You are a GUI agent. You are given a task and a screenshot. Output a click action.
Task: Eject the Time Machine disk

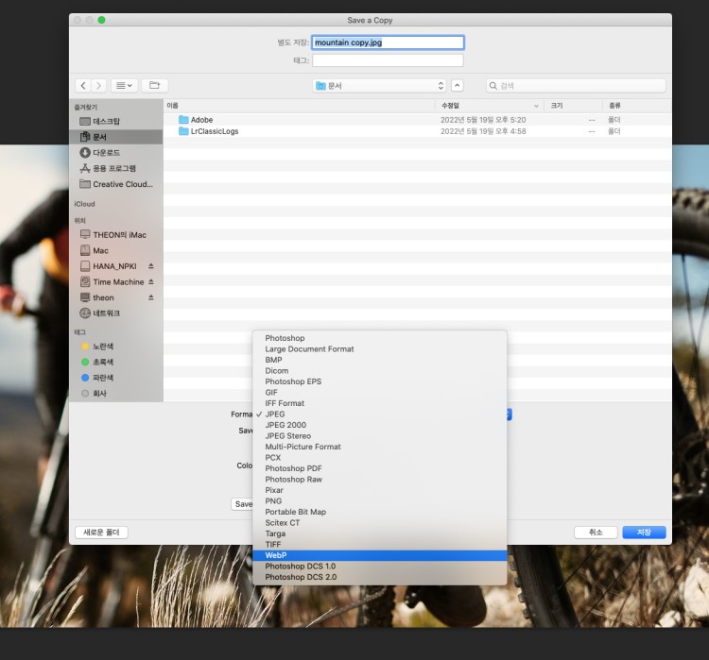pyautogui.click(x=151, y=282)
